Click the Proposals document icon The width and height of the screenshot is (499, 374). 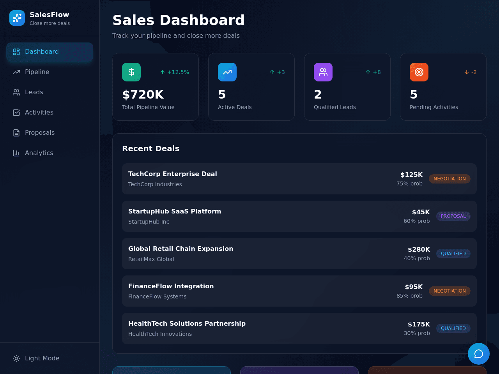tap(16, 133)
